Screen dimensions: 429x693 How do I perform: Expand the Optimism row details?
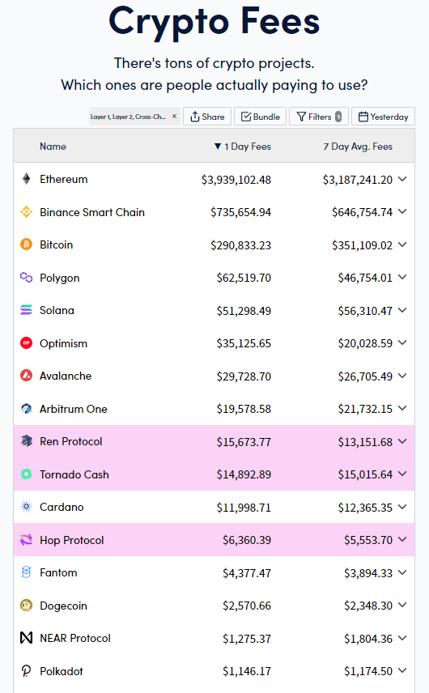pos(402,342)
